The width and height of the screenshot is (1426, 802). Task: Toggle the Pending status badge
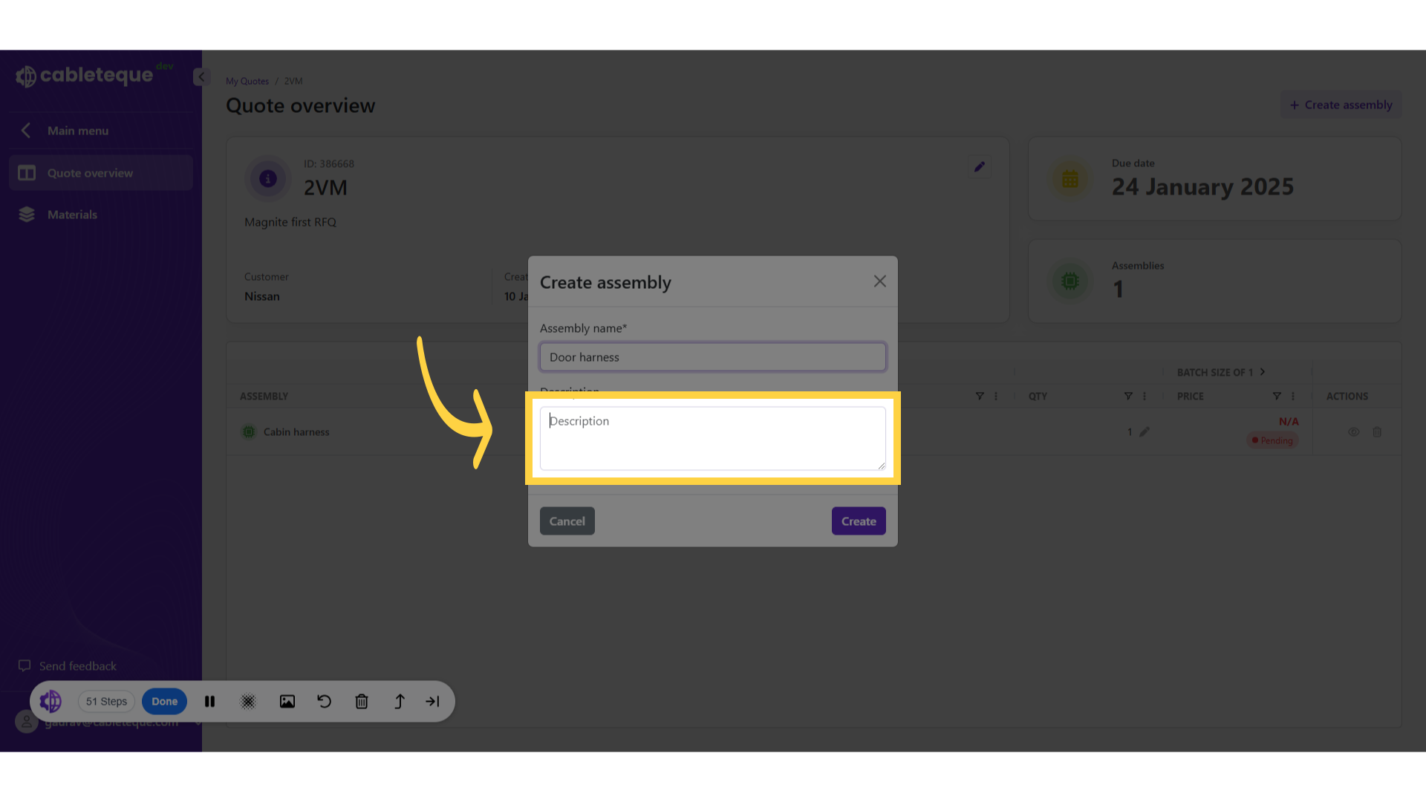pos(1272,440)
